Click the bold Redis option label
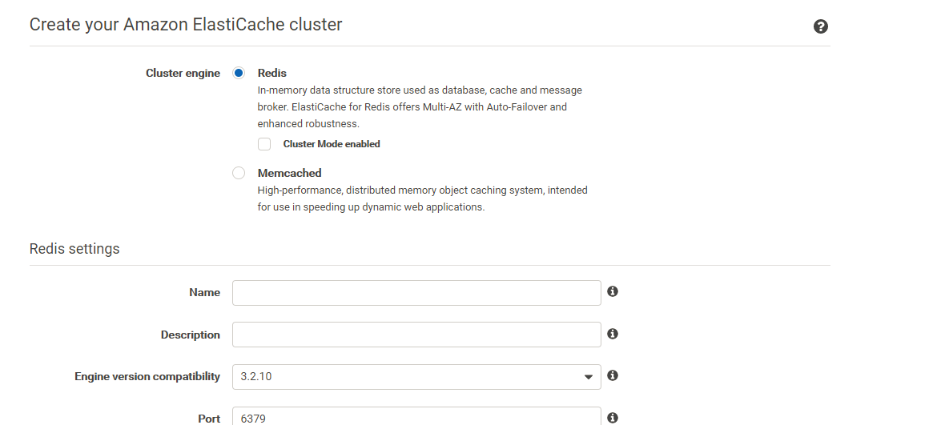Viewport: 949px width, 433px height. pos(271,73)
